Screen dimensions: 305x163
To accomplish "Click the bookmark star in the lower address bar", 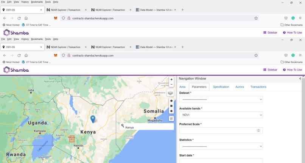I will tap(256, 55).
